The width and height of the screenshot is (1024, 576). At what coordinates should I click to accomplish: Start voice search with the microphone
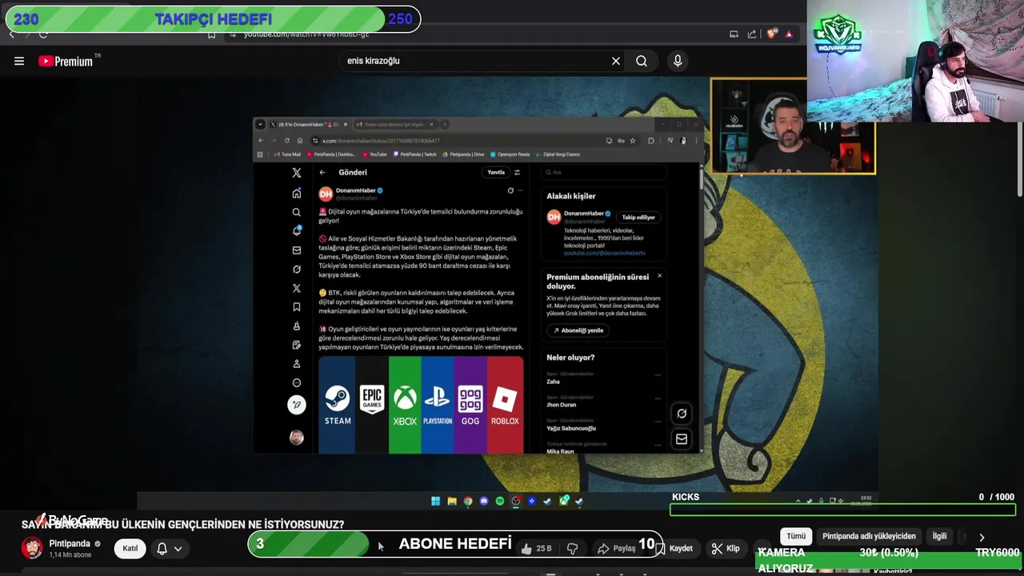click(x=678, y=61)
